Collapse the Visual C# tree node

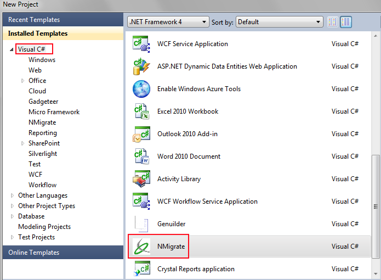12,49
